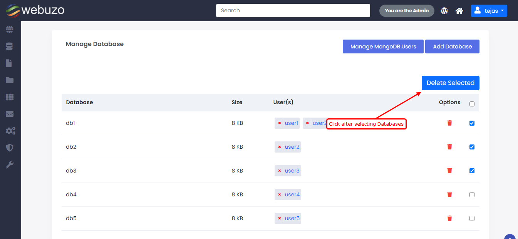Click the trash icon for db4

pos(449,194)
